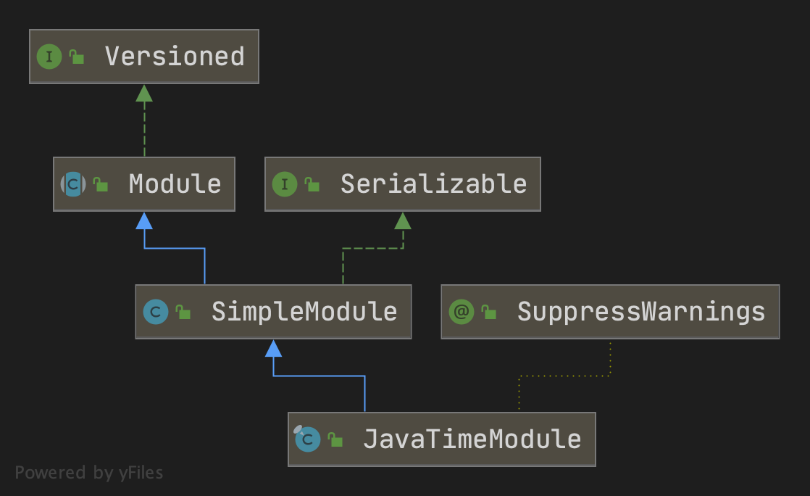Select the JavaTimeModule class label
The height and width of the screenshot is (496, 810).
pyautogui.click(x=472, y=439)
